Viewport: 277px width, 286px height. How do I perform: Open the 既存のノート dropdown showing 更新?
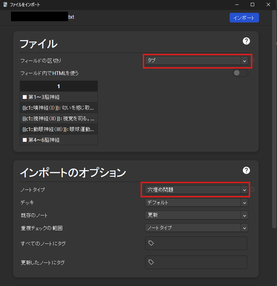pyautogui.click(x=196, y=215)
